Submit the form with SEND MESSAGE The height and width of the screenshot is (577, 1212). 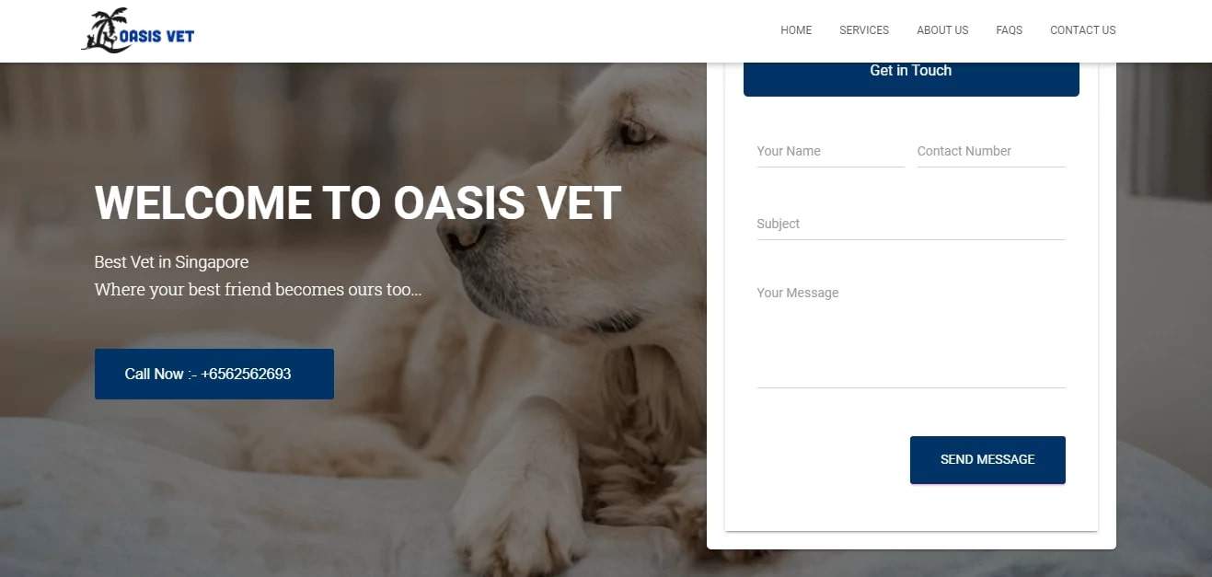click(987, 460)
